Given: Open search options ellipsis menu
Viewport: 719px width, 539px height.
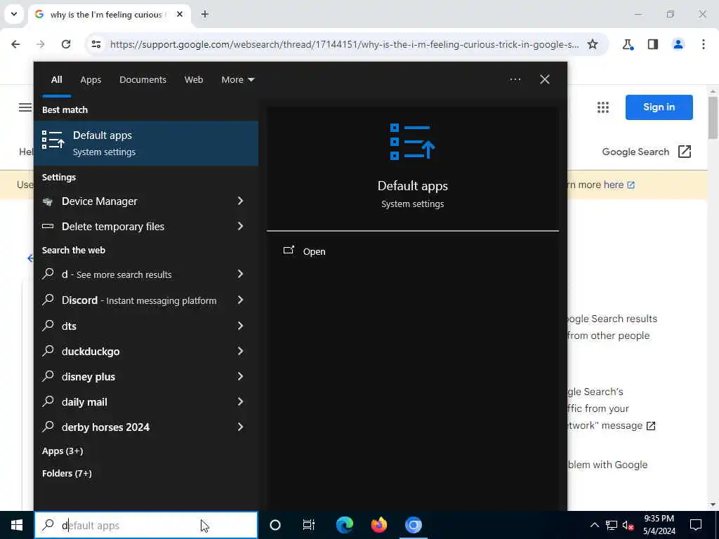Looking at the screenshot, I should [x=515, y=80].
